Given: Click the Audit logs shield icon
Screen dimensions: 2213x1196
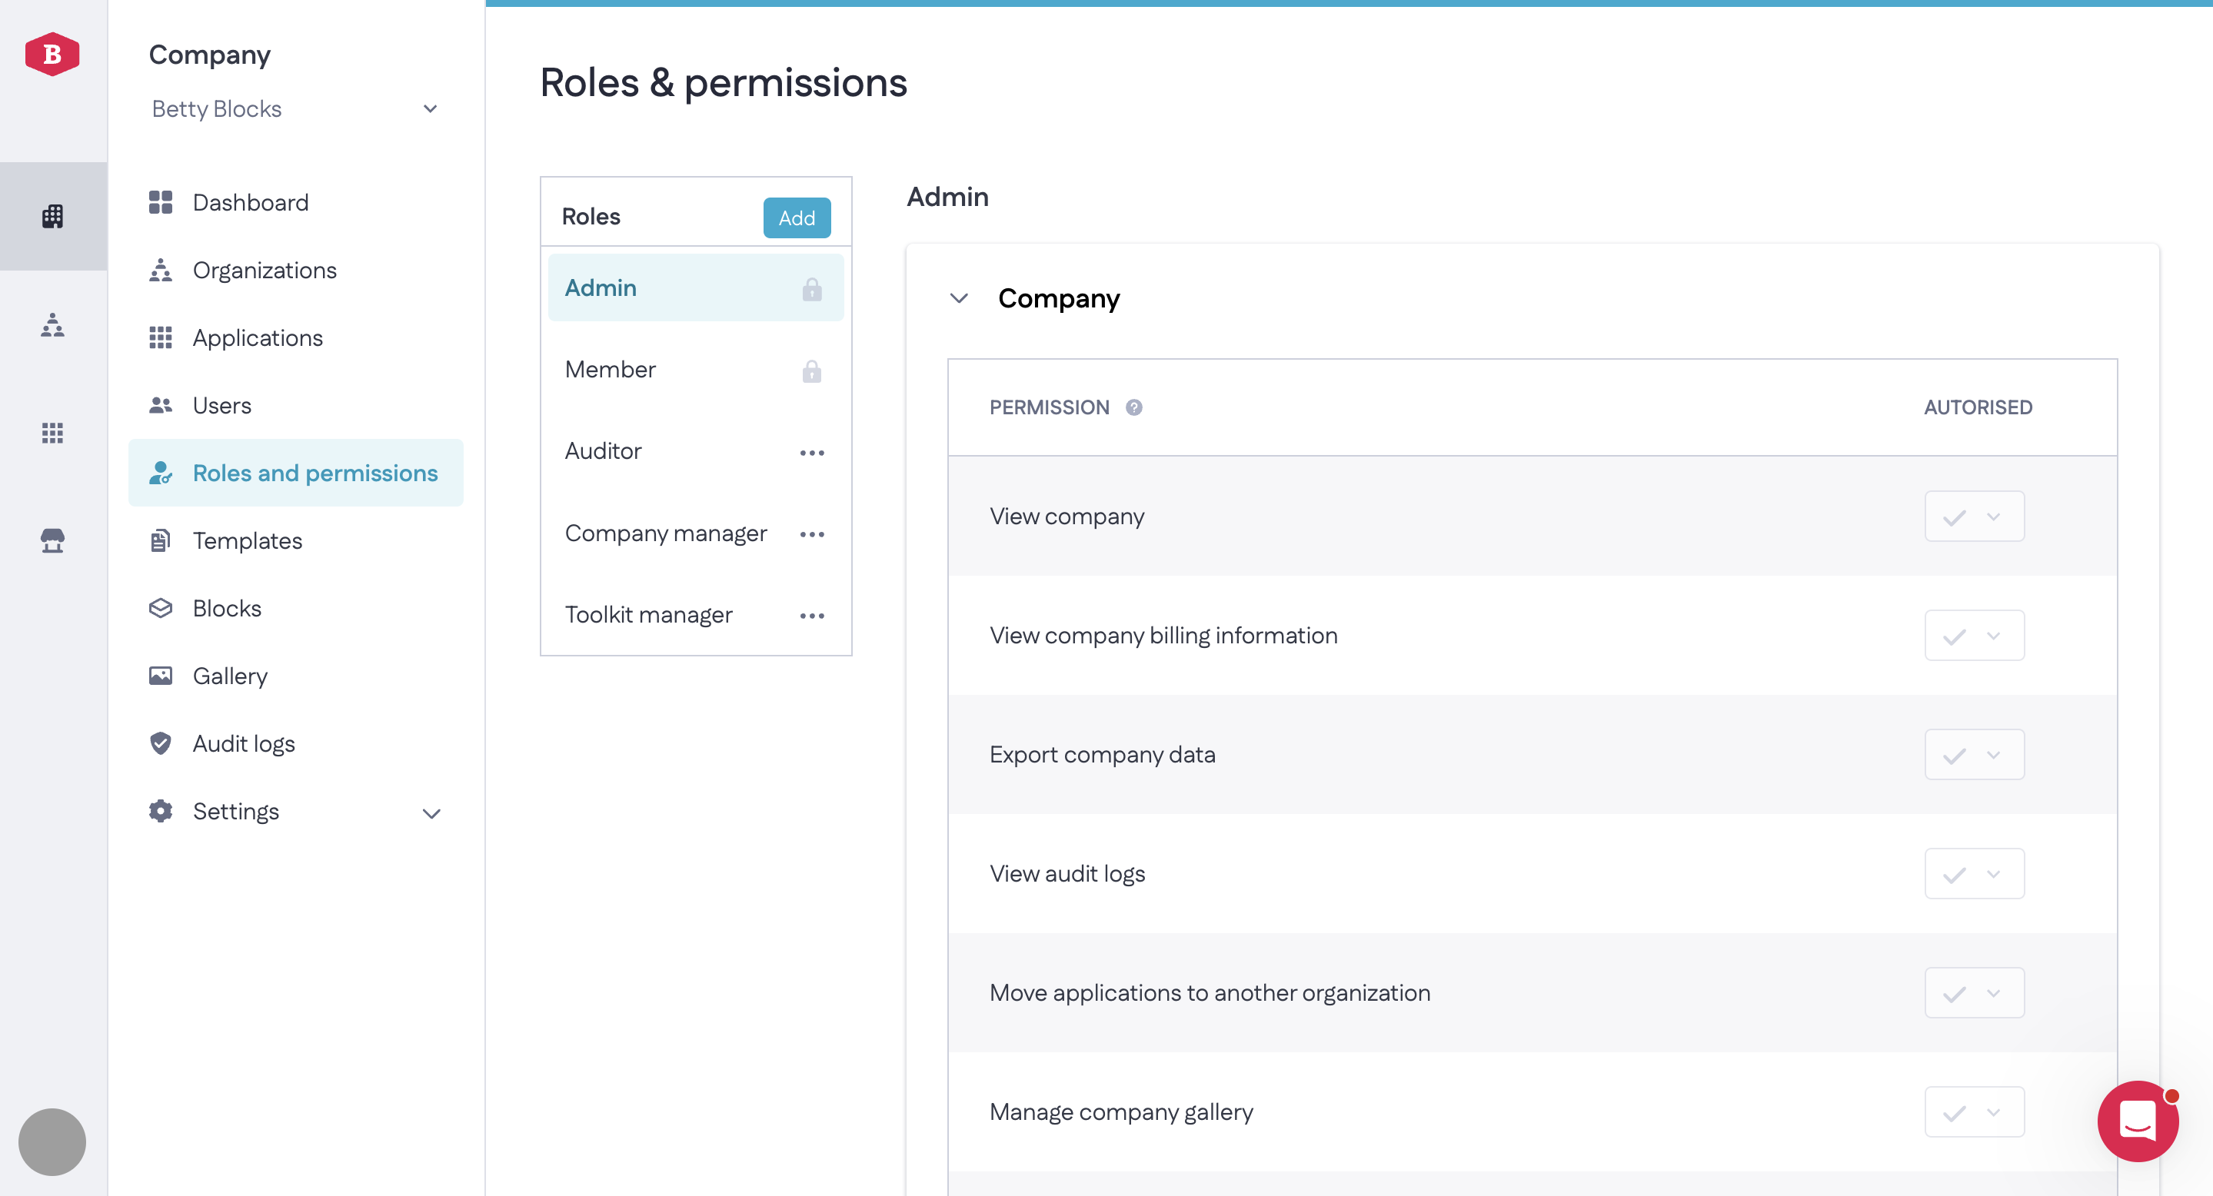Looking at the screenshot, I should (161, 743).
